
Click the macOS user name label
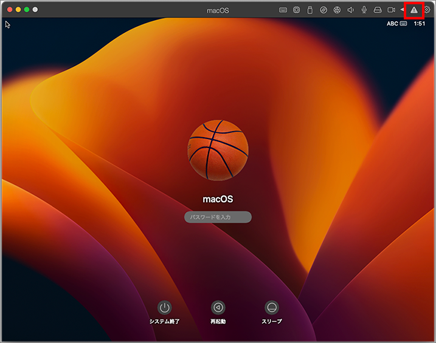[x=218, y=199]
